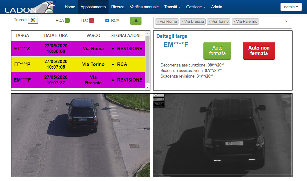
Task: Open the Appostamento tab
Action: point(93,7)
